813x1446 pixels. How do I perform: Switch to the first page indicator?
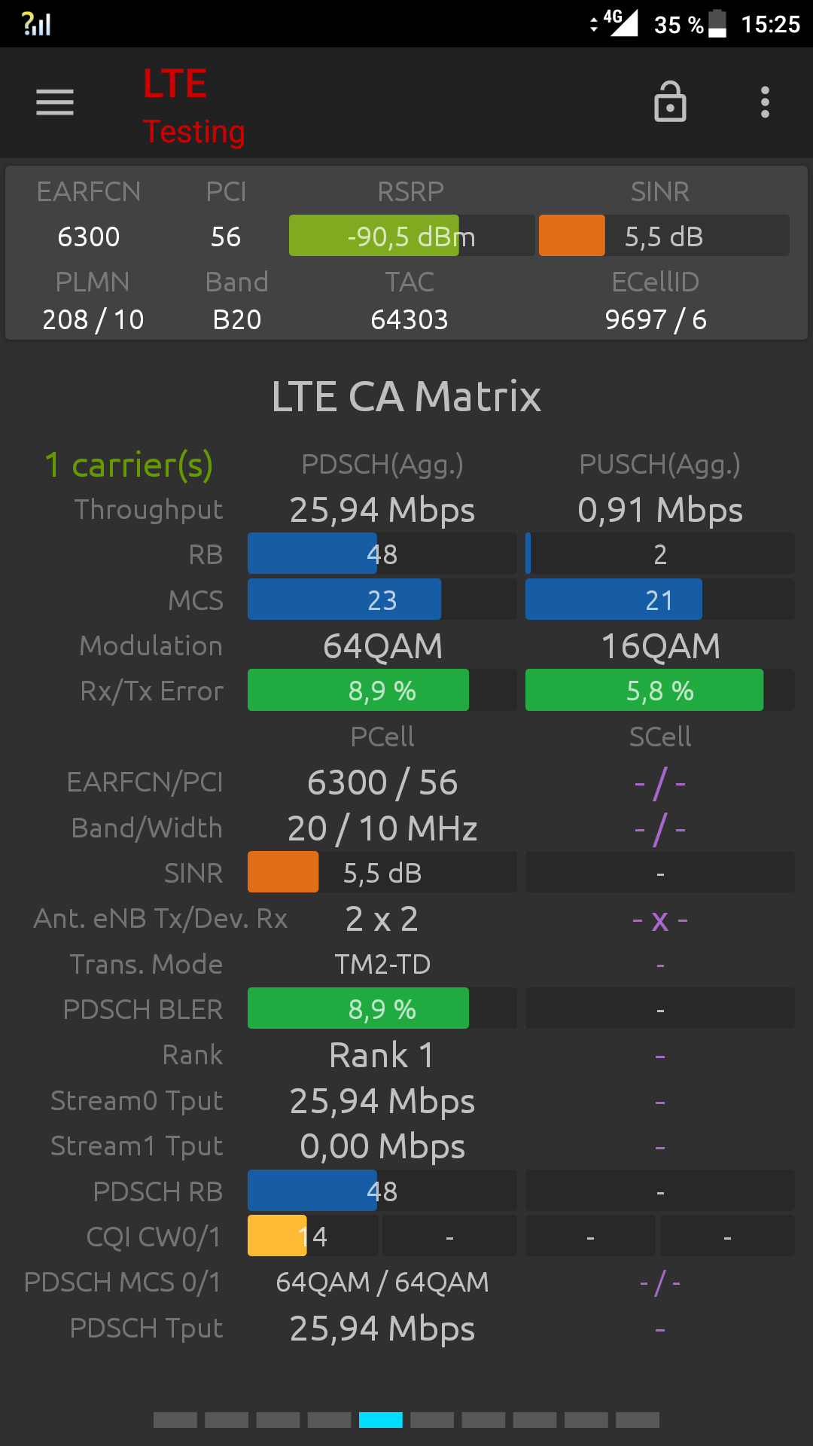pyautogui.click(x=175, y=1420)
